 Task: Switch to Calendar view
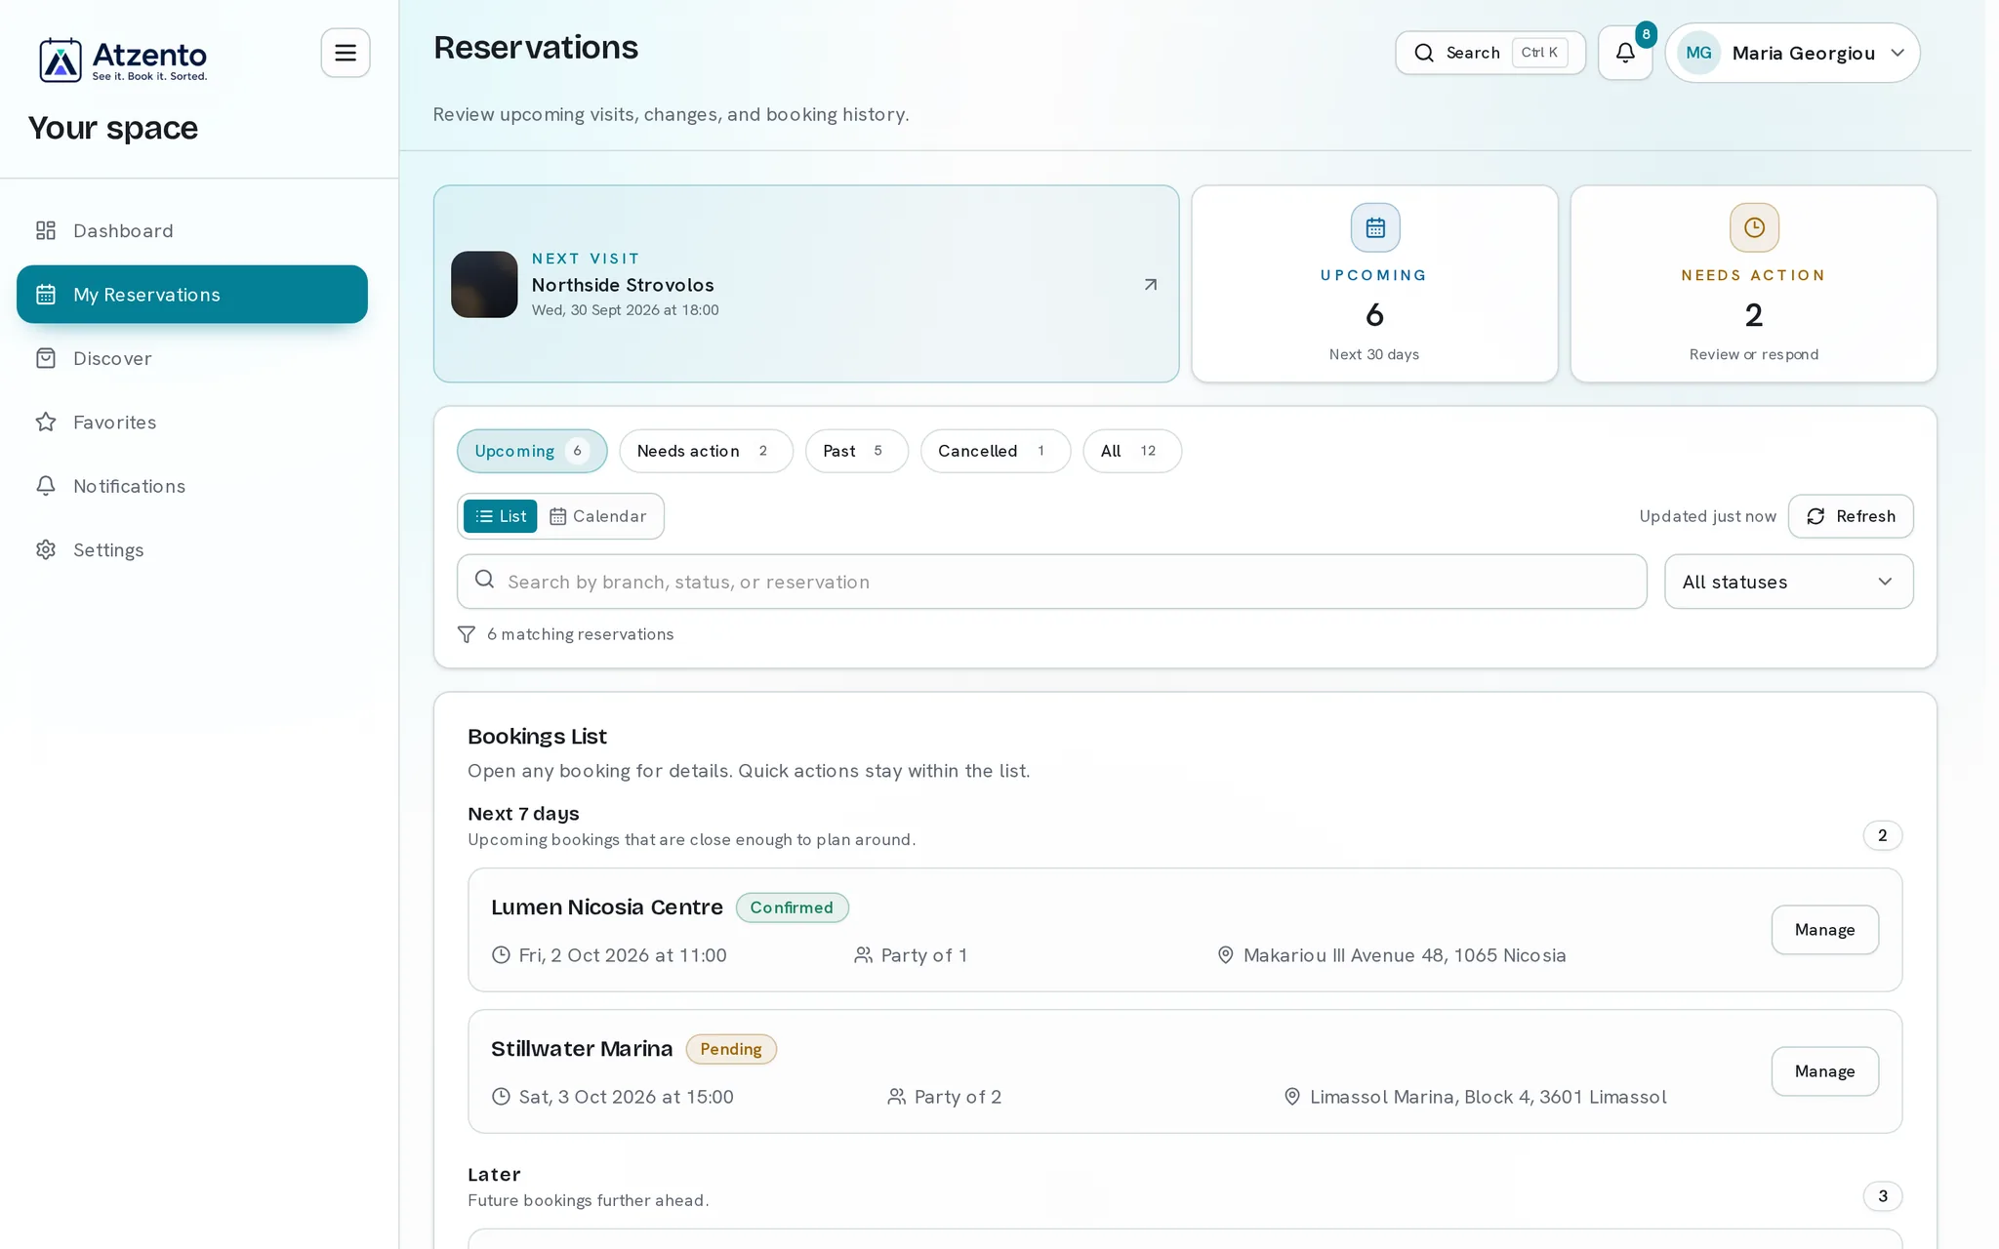(x=598, y=516)
